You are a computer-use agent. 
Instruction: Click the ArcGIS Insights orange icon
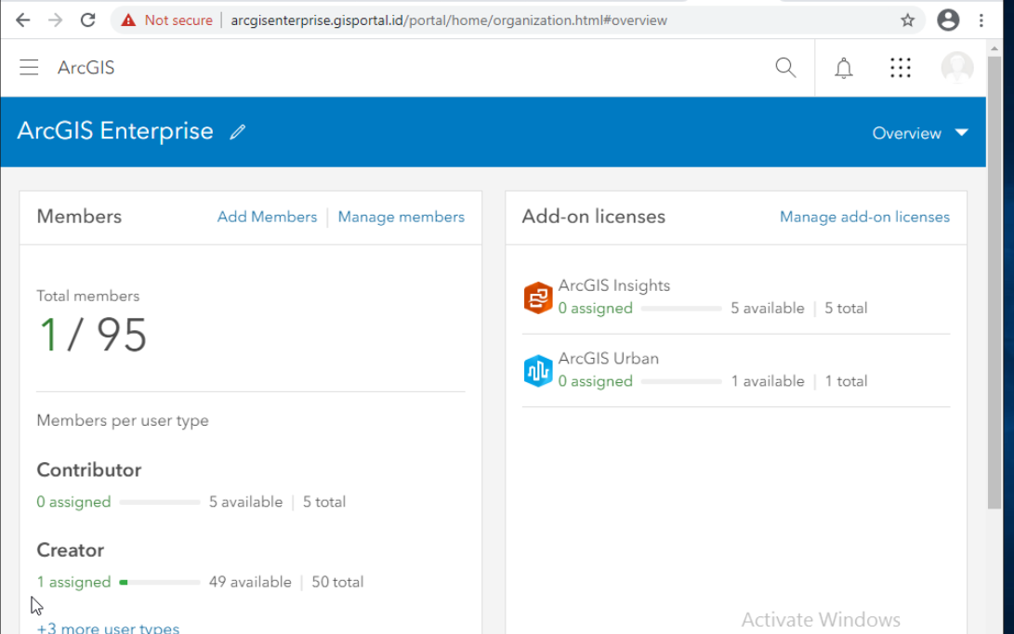pos(538,297)
